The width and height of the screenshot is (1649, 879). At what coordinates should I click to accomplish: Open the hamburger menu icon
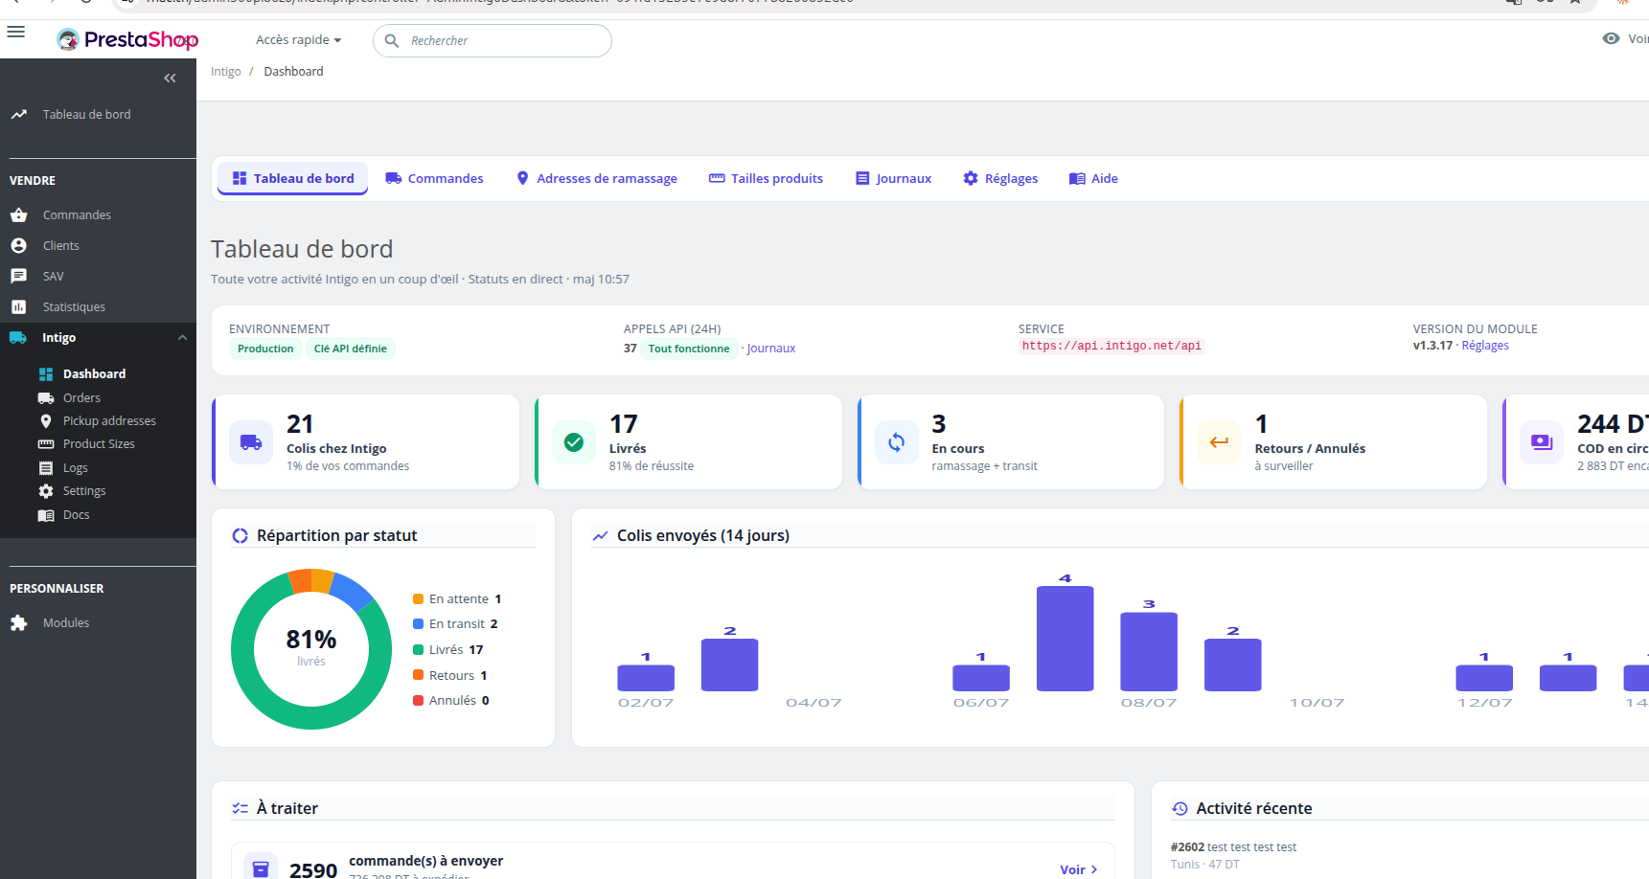coord(15,32)
